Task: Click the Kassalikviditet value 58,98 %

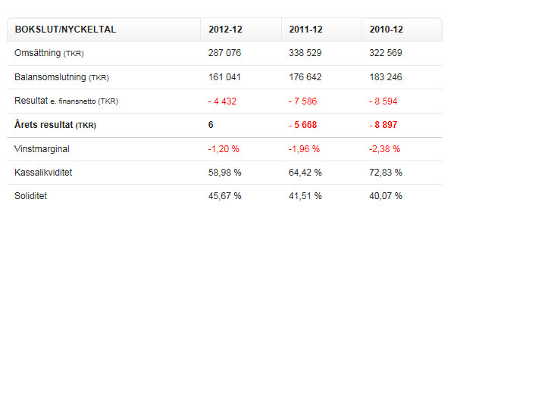Action: coord(224,173)
